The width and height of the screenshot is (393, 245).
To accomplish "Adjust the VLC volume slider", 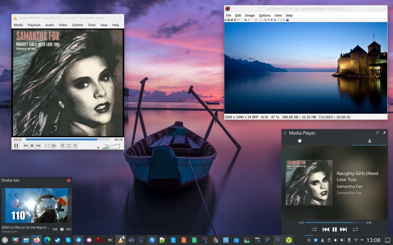I will [111, 147].
